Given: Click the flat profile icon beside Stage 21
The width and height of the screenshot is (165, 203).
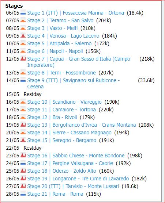Looking at the screenshot, I should point(23,193).
